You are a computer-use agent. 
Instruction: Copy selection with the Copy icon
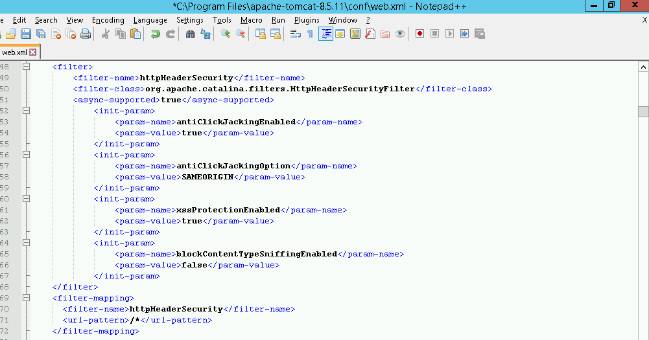(x=121, y=34)
